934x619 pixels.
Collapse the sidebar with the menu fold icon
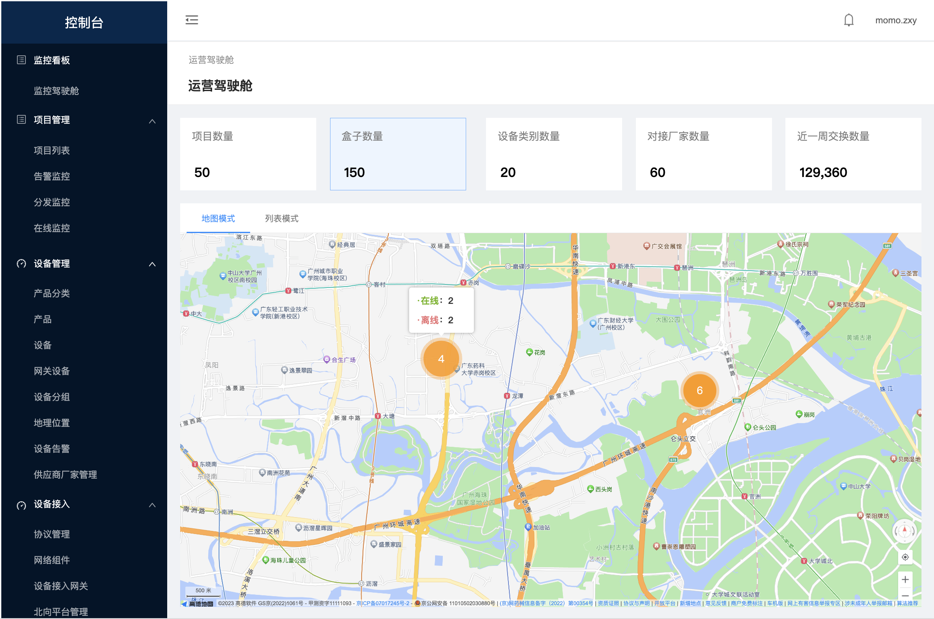(192, 20)
